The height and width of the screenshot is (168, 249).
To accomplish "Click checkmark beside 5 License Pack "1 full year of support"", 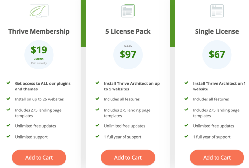I will [x=97, y=137].
